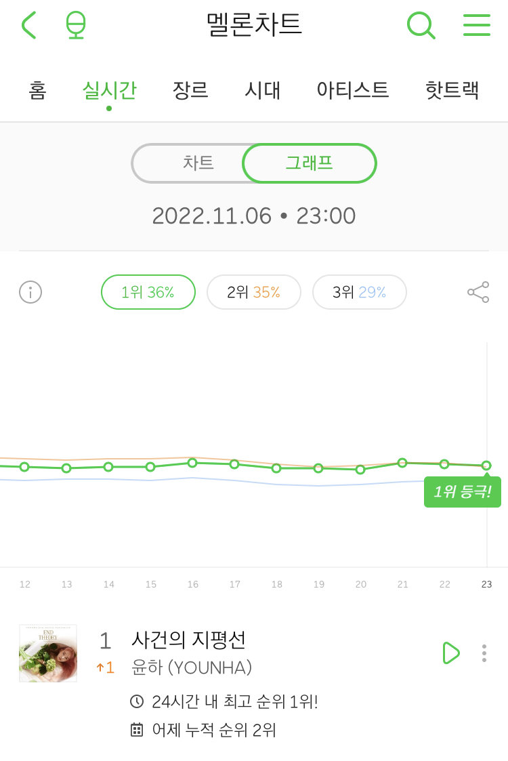
Task: Play the song 사건의 지평선
Action: 450,653
